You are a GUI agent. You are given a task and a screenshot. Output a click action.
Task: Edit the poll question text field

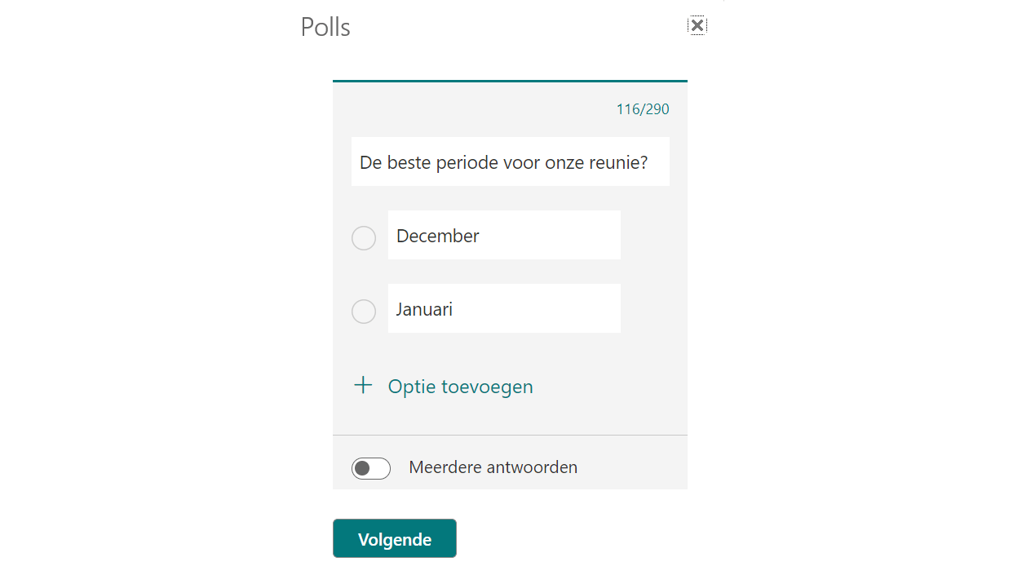[x=510, y=162]
